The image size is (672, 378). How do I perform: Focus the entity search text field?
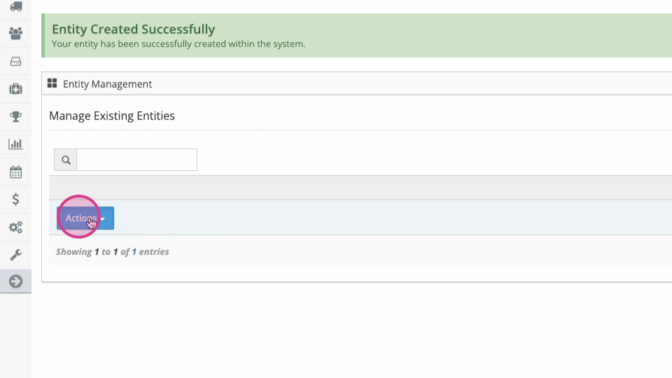[136, 160]
